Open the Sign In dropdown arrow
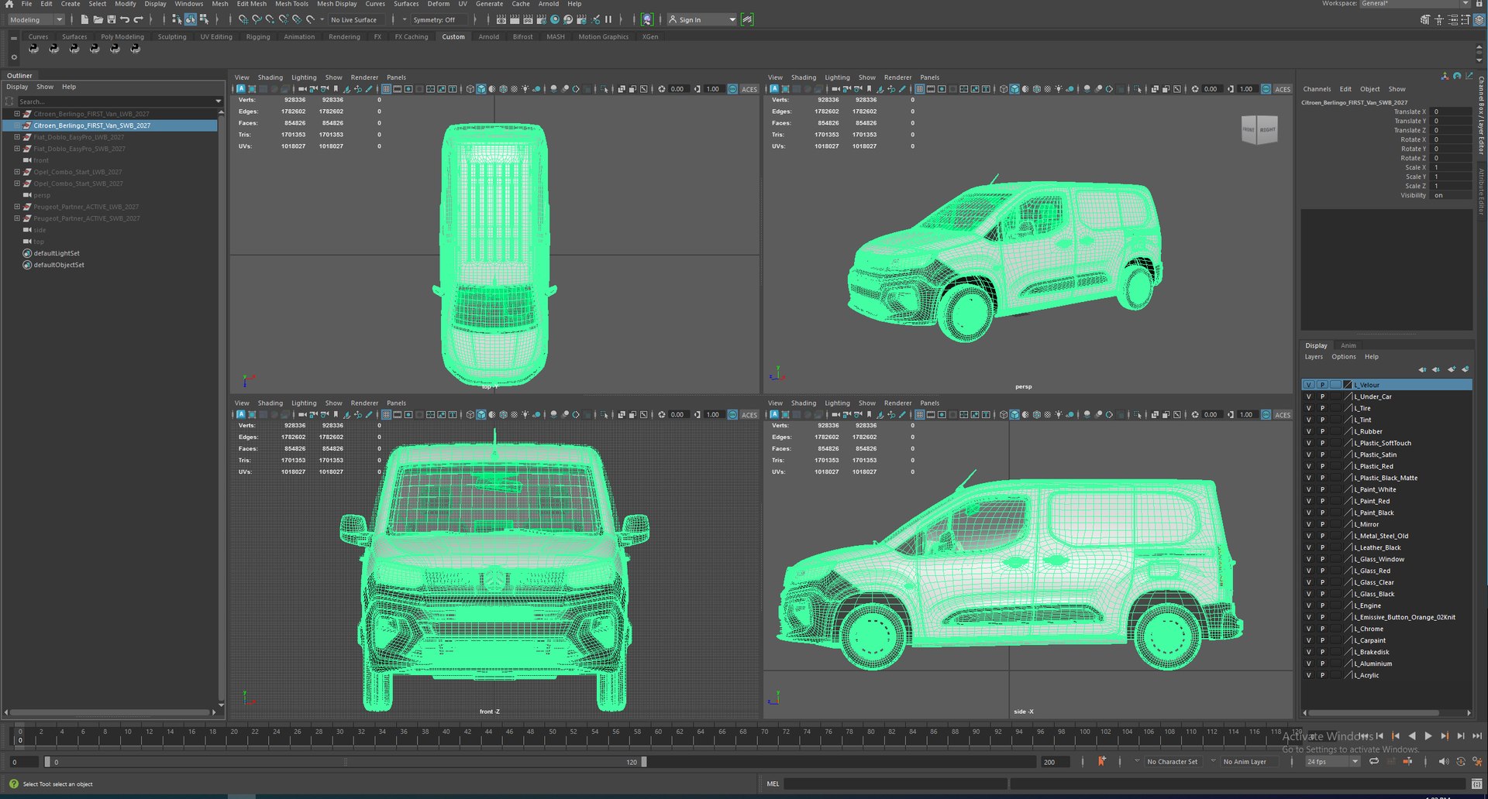 [732, 19]
